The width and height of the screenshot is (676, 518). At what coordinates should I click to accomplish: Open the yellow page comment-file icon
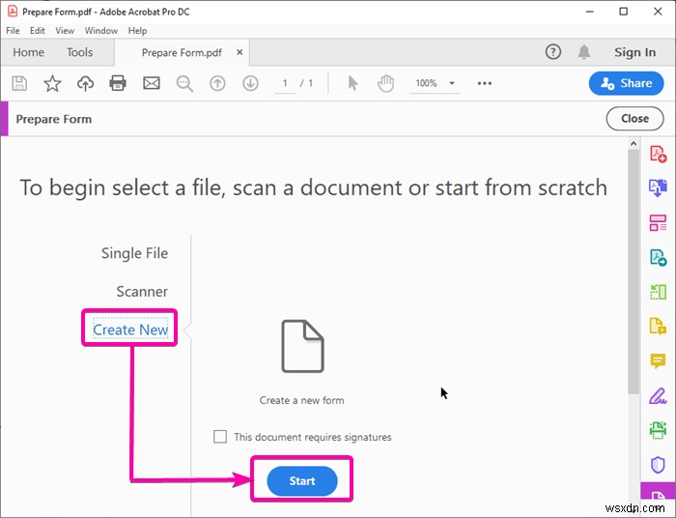coord(658,326)
